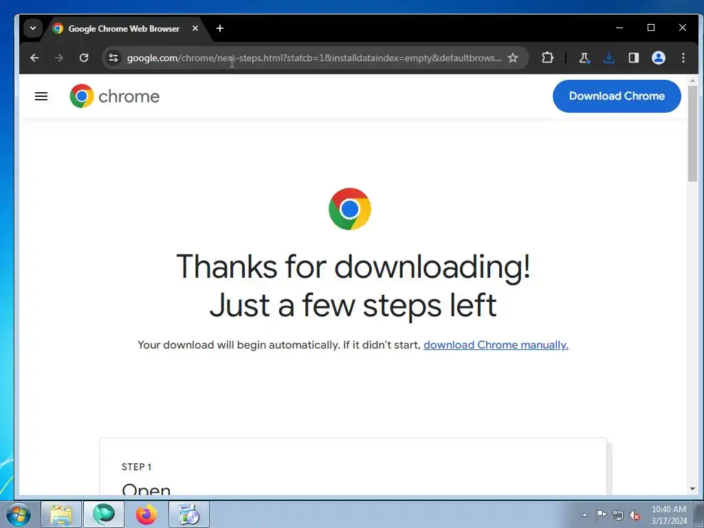Viewport: 704px width, 528px height.
Task: Open a new tab with plus button
Action: 220,28
